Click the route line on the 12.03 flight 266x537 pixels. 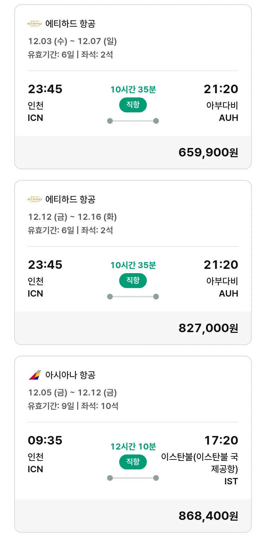tap(133, 121)
